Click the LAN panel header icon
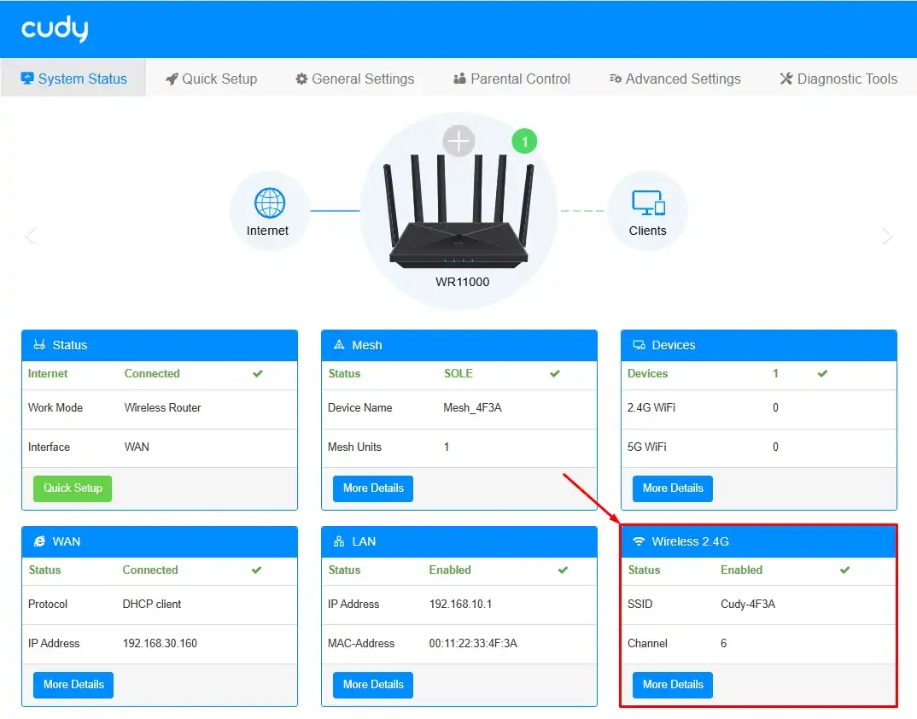The width and height of the screenshot is (917, 719). point(339,541)
